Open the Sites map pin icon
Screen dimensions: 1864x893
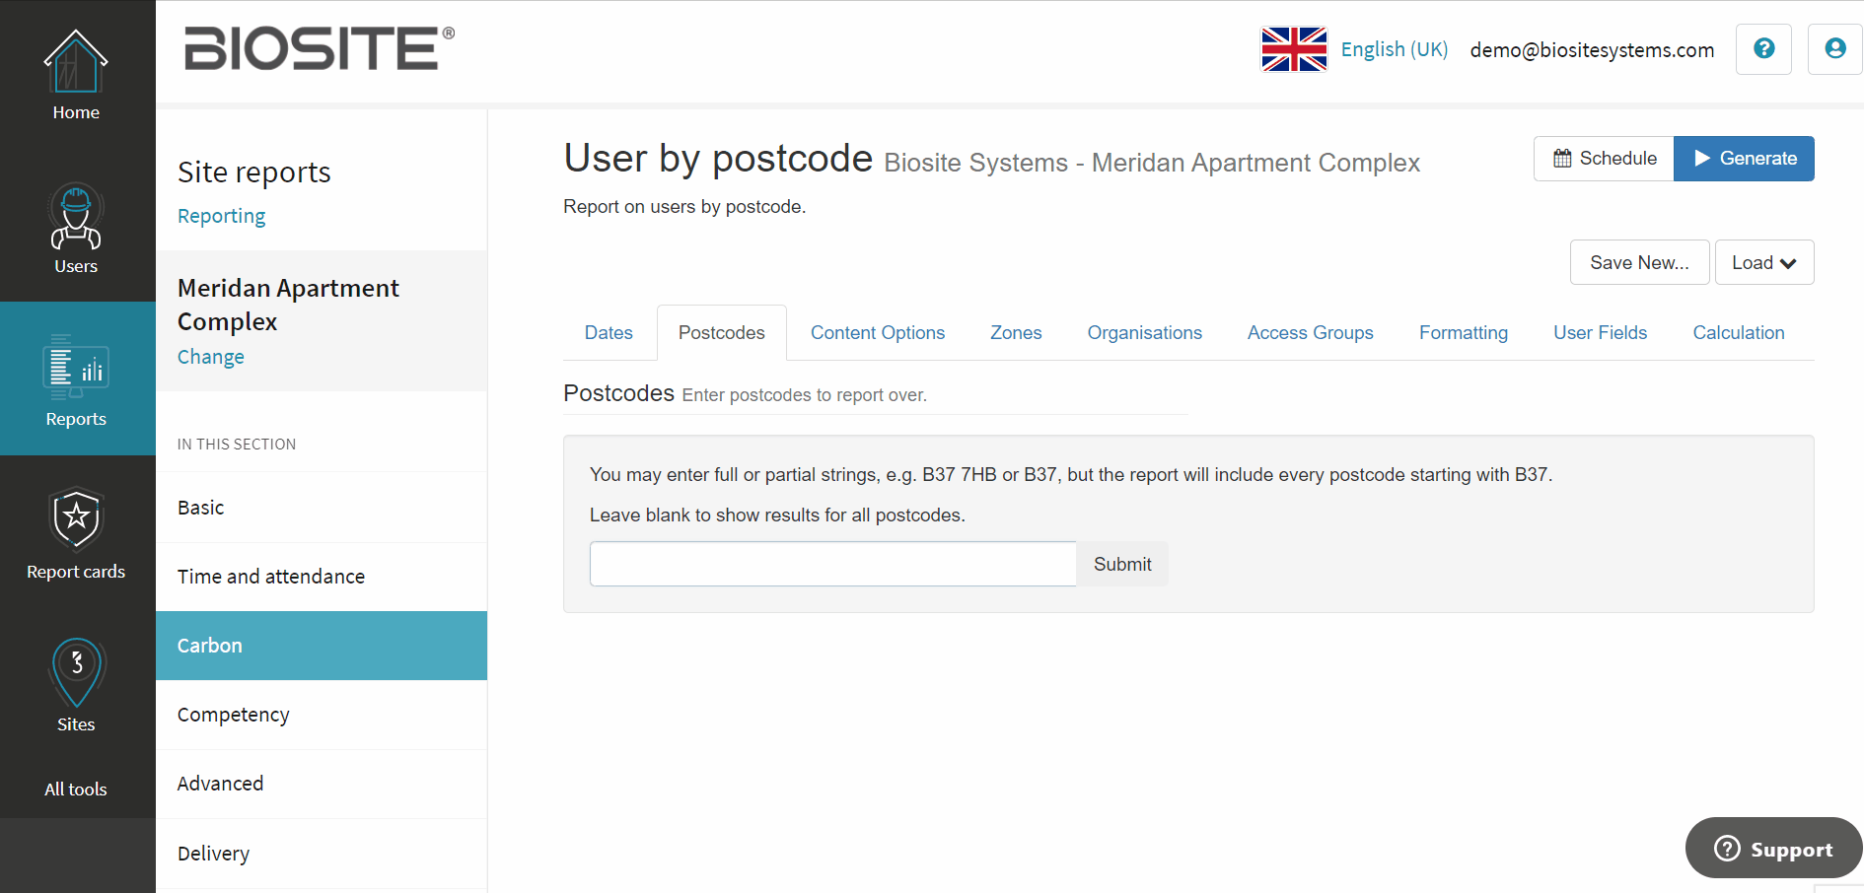tap(76, 672)
